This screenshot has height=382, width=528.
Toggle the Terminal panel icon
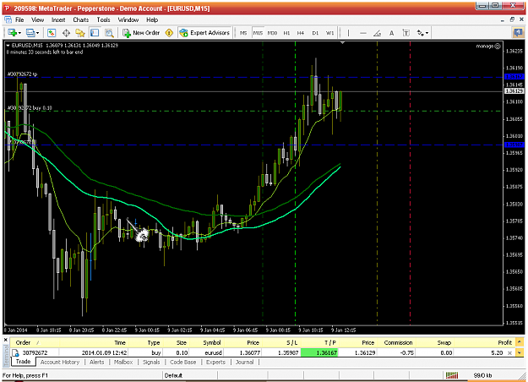pos(95,33)
